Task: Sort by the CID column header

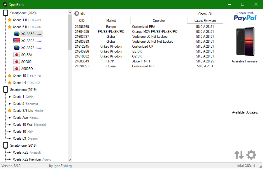Action: pyautogui.click(x=82, y=21)
